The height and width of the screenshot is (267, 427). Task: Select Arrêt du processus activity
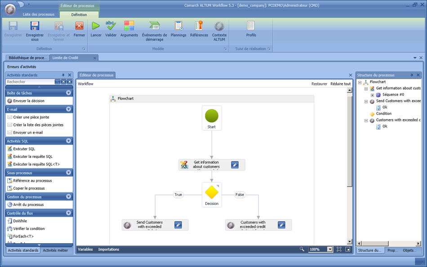39,205
